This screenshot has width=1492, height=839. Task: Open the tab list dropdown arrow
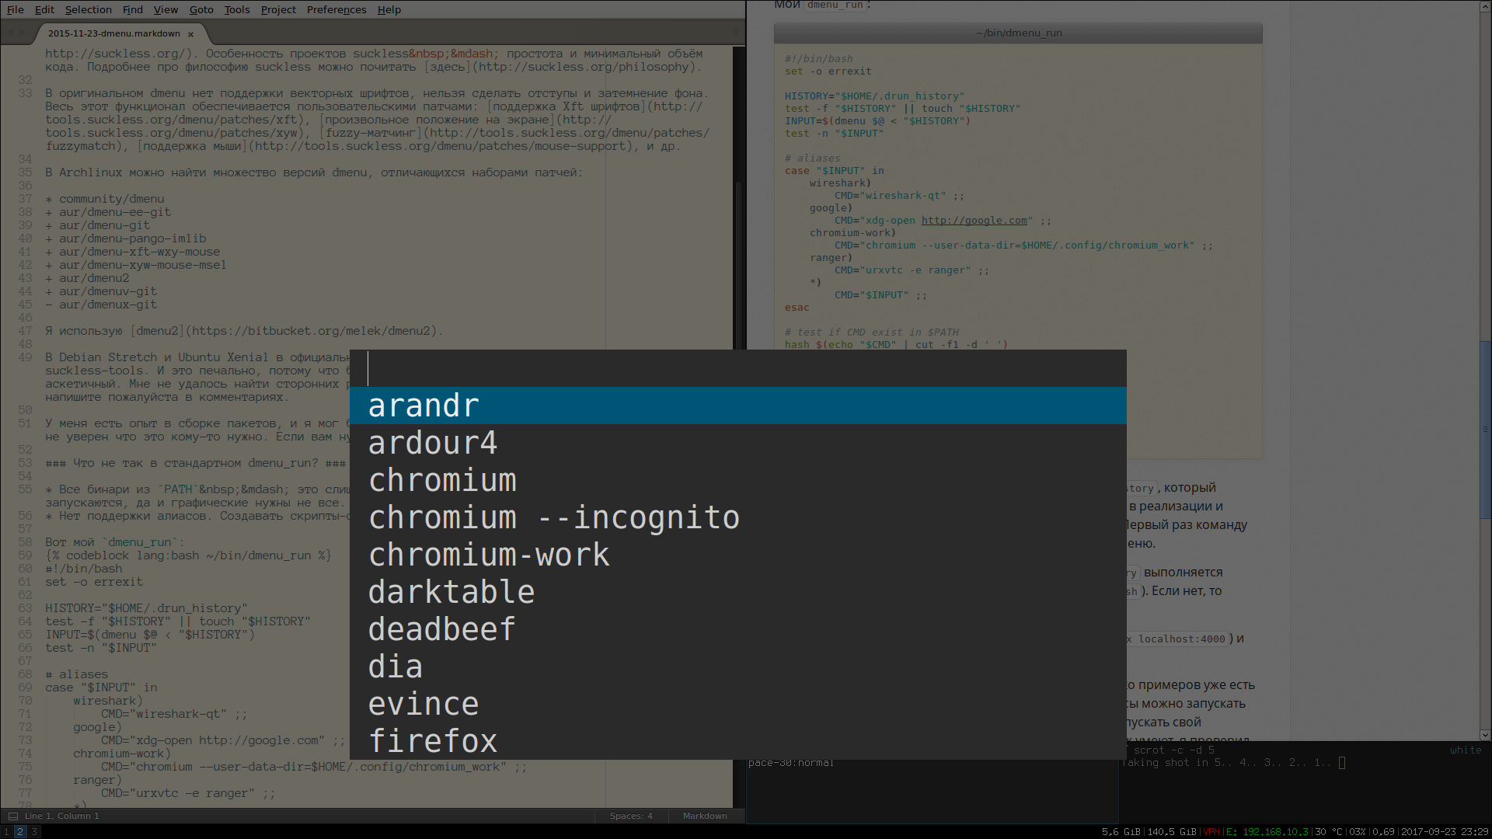pos(736,33)
